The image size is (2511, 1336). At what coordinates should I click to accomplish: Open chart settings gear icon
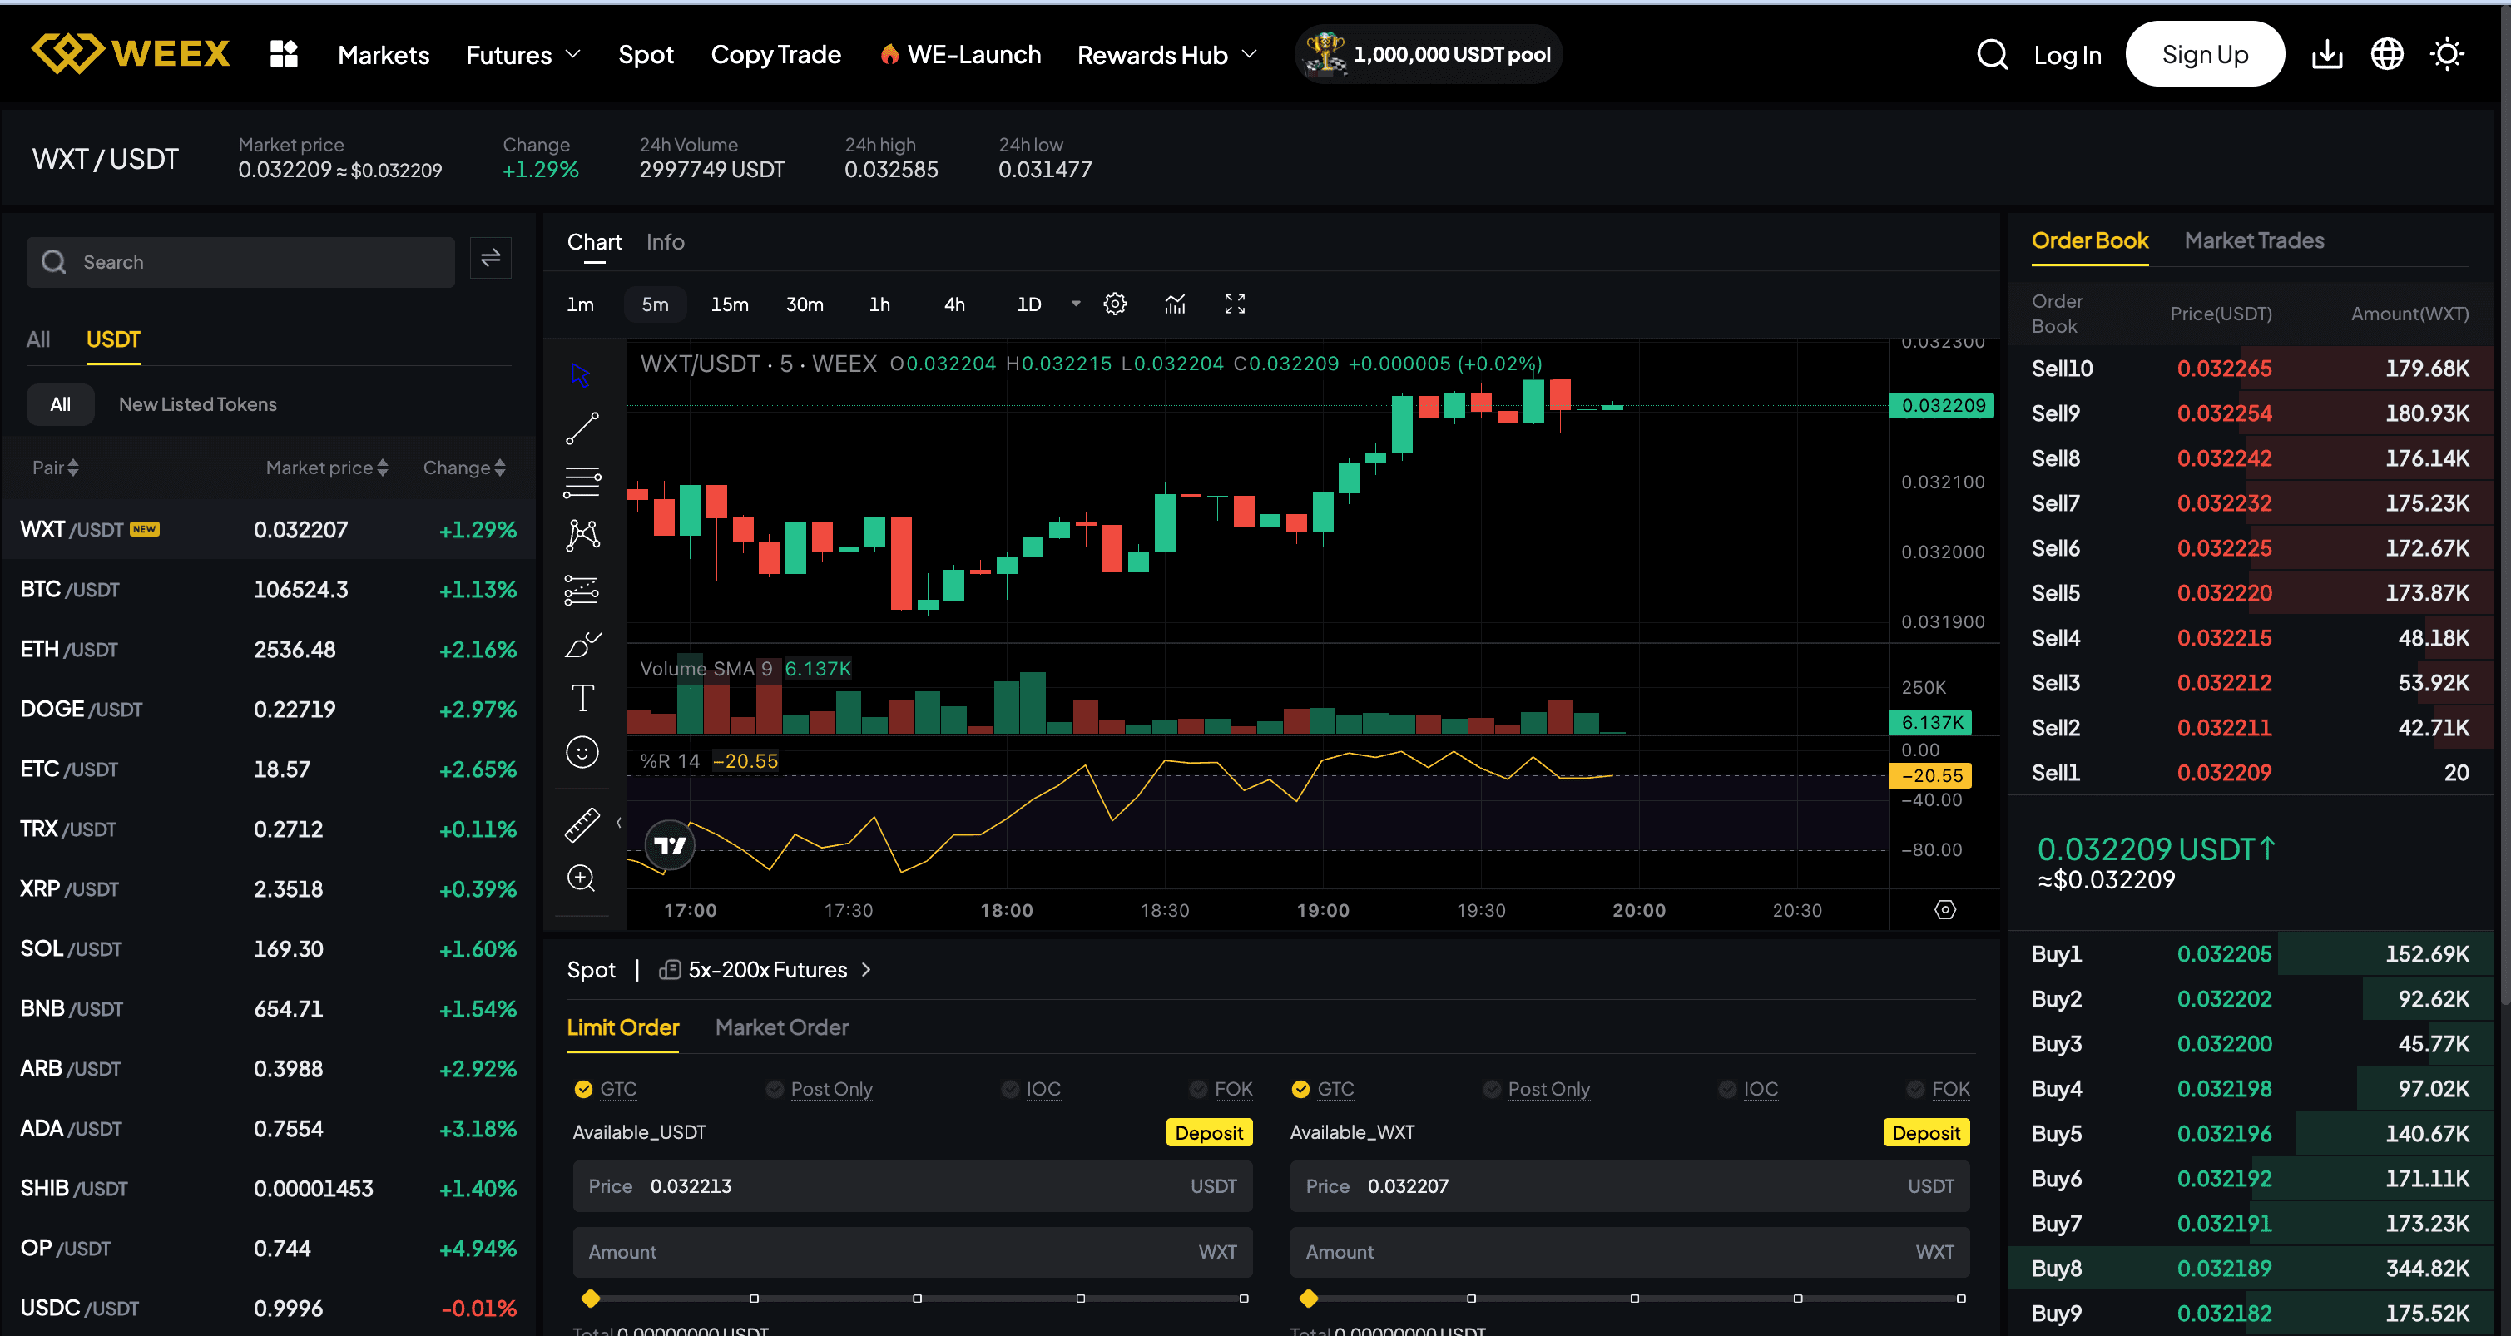(1114, 304)
